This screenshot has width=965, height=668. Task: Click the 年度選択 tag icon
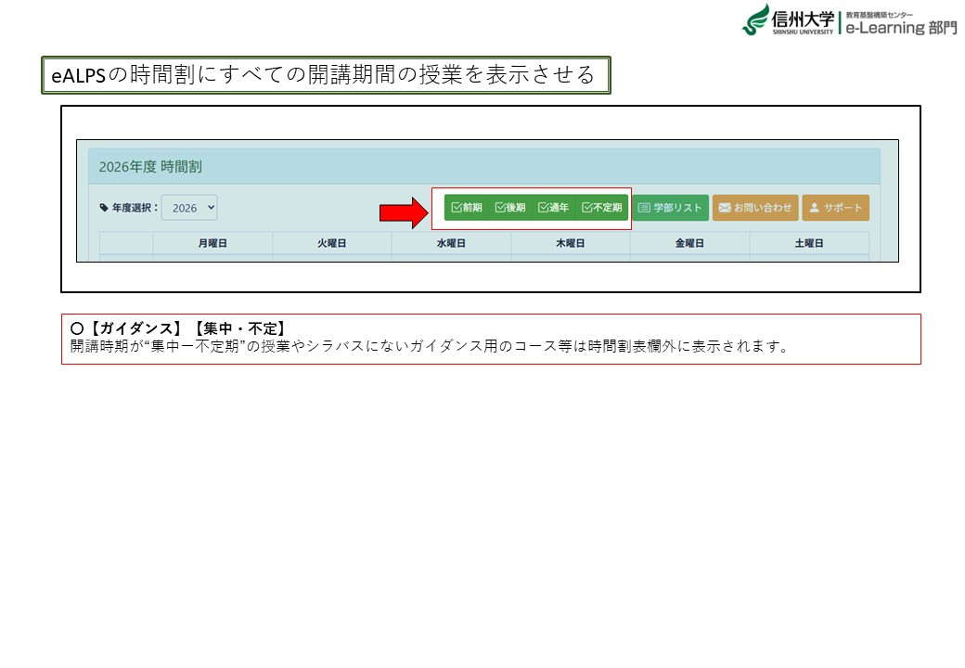point(104,208)
